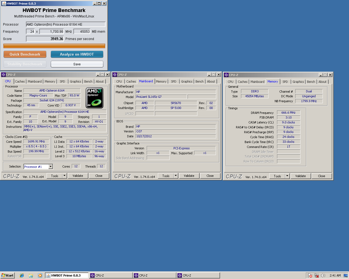Click DRAM Frequency value 666.6 MHz
The image size is (349, 279).
(x=288, y=113)
